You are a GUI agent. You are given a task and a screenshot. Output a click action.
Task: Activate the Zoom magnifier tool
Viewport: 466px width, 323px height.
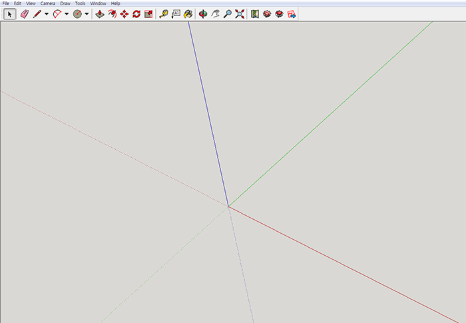(x=228, y=14)
